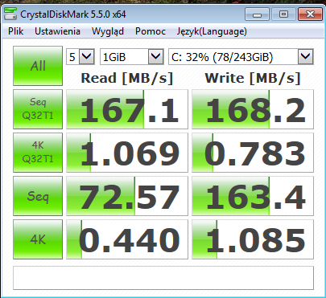Image resolution: width=326 pixels, height=298 pixels.
Task: Click the Seq write result 163.4
Action: pyautogui.click(x=253, y=196)
